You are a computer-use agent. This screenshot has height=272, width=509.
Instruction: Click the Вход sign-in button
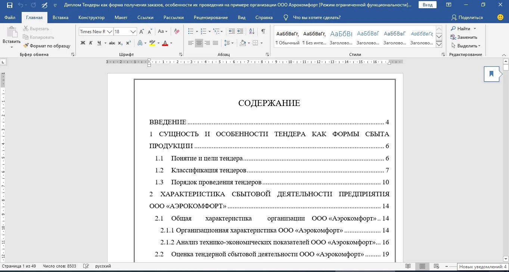point(428,5)
